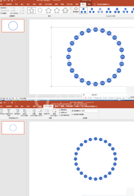Click 隐藏幻灯片 hide slide button

point(40,113)
